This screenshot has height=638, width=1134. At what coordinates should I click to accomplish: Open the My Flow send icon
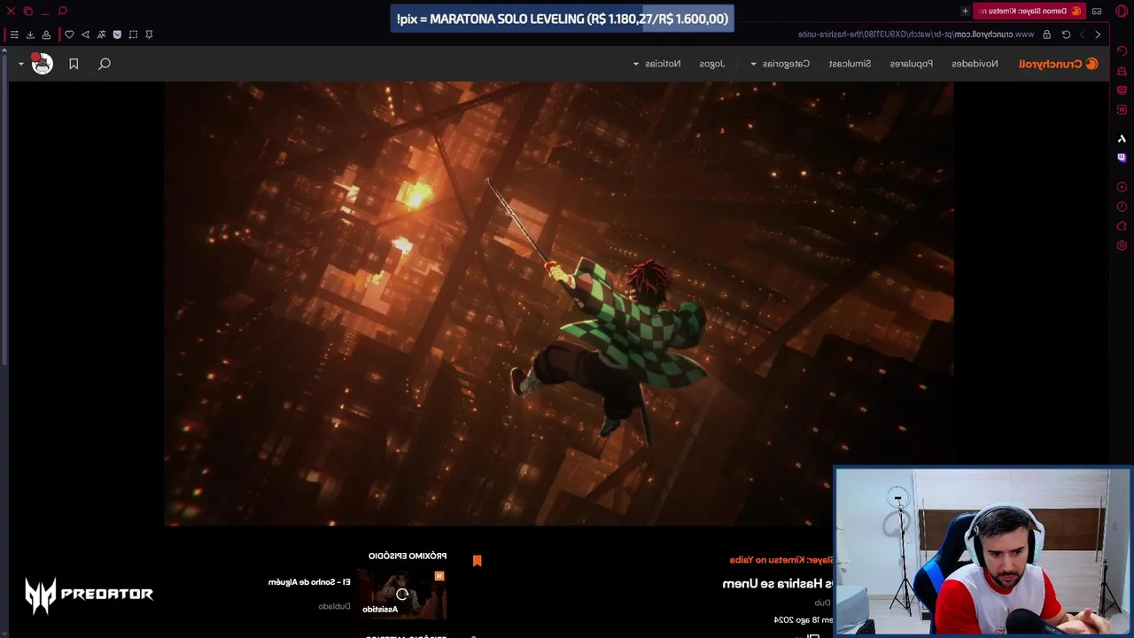pyautogui.click(x=85, y=35)
